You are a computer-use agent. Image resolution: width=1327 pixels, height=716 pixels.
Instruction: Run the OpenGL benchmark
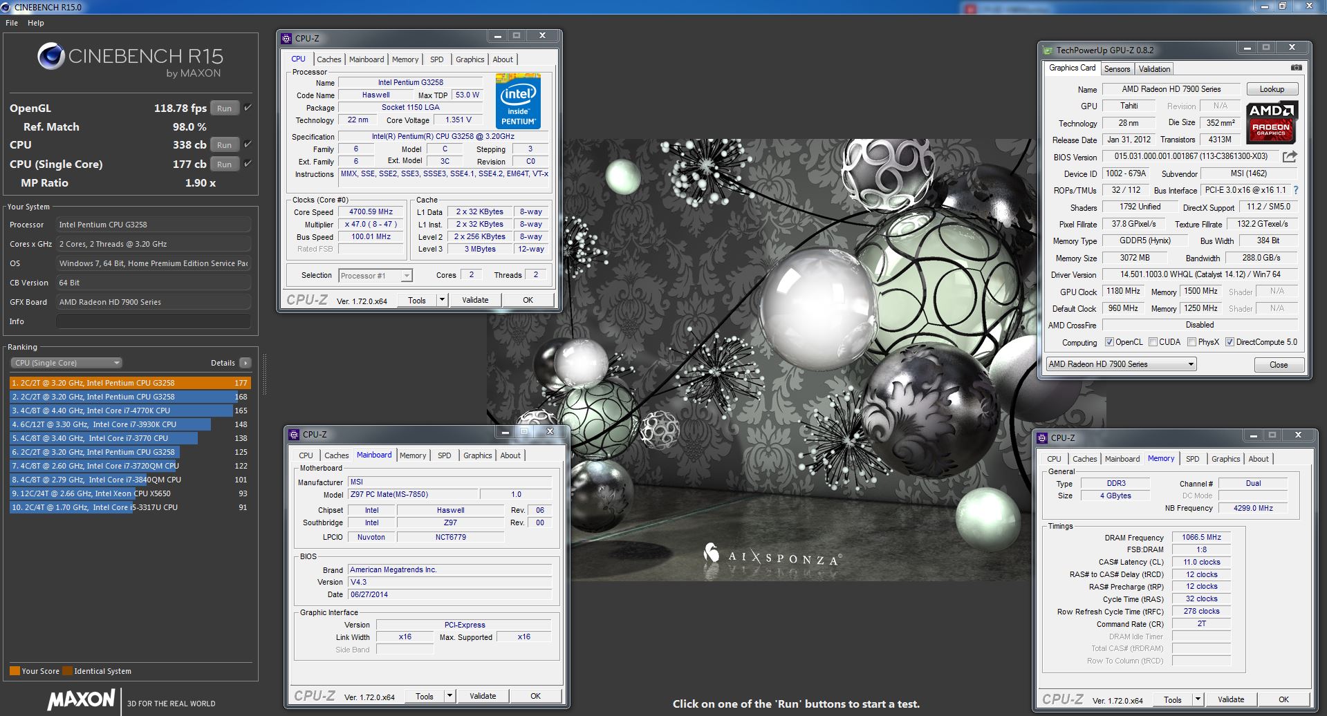click(225, 109)
